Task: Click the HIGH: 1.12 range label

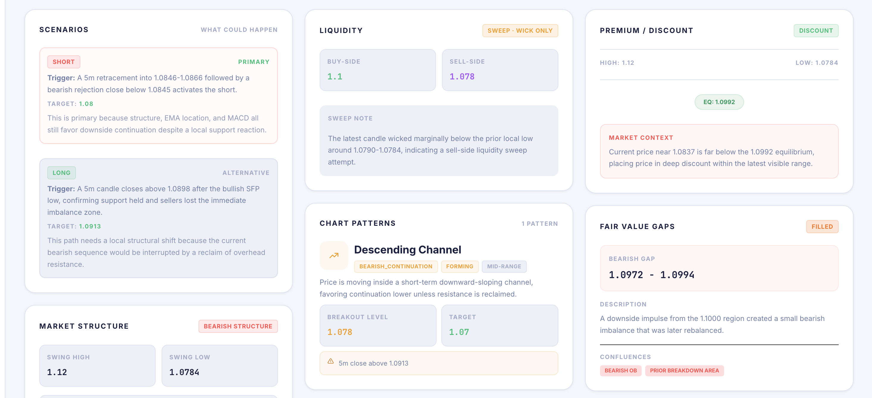Action: pos(617,62)
